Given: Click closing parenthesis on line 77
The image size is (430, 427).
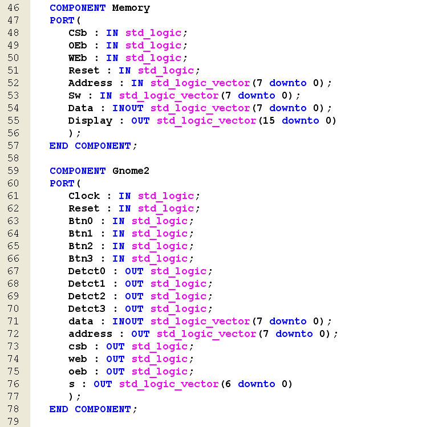Looking at the screenshot, I should [71, 397].
